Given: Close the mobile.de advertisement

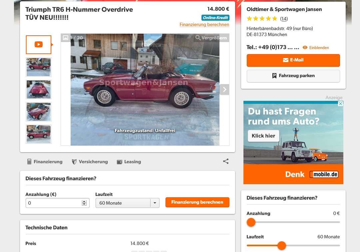Looking at the screenshot, I should tap(341, 103).
